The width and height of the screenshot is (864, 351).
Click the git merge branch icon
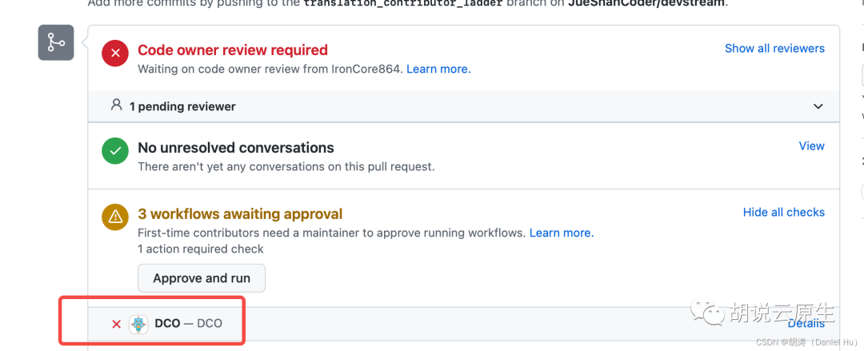click(x=56, y=42)
